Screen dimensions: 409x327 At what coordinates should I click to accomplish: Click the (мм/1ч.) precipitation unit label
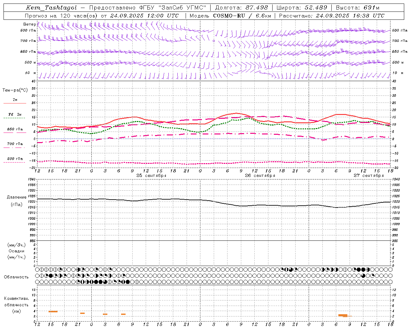coord(17,257)
